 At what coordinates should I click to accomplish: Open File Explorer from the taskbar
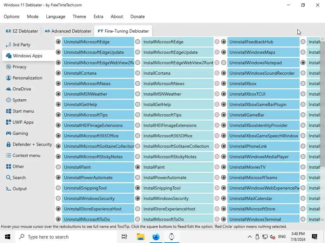(140, 237)
